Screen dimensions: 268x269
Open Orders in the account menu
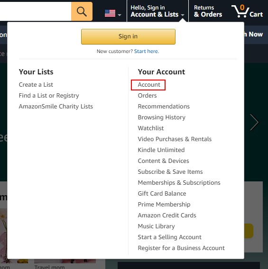point(147,96)
